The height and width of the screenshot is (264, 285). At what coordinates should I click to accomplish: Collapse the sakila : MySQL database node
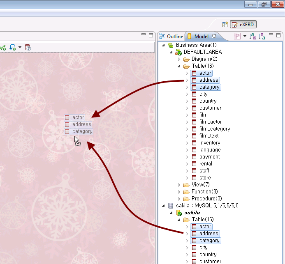tap(163, 206)
